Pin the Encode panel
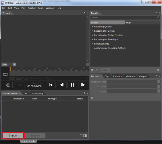The height and width of the screenshot is (144, 162). tap(157, 76)
